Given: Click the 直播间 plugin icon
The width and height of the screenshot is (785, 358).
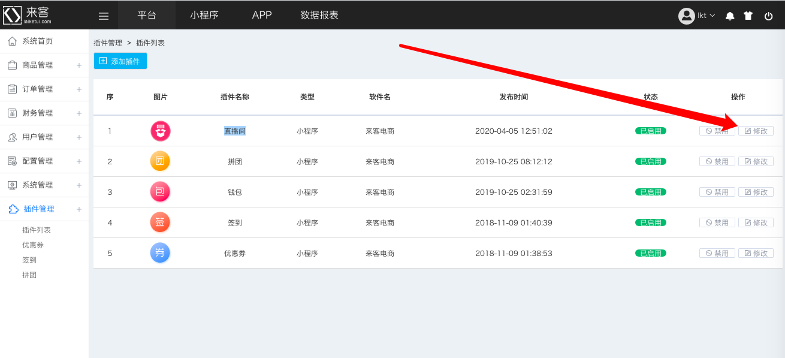Looking at the screenshot, I should coord(160,131).
